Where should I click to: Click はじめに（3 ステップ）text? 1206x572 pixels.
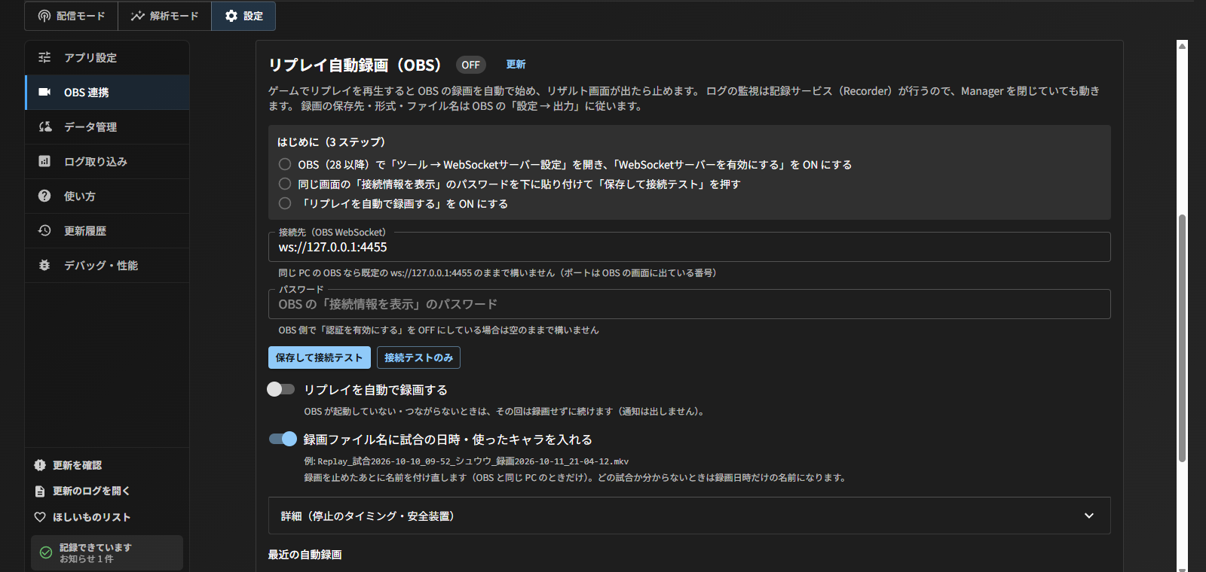coord(332,141)
